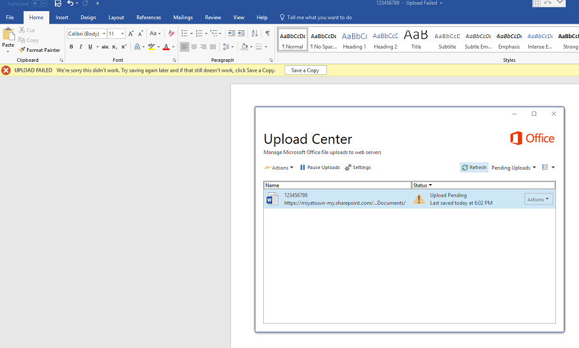Open Upload Center Settings
The width and height of the screenshot is (579, 348).
tap(358, 168)
